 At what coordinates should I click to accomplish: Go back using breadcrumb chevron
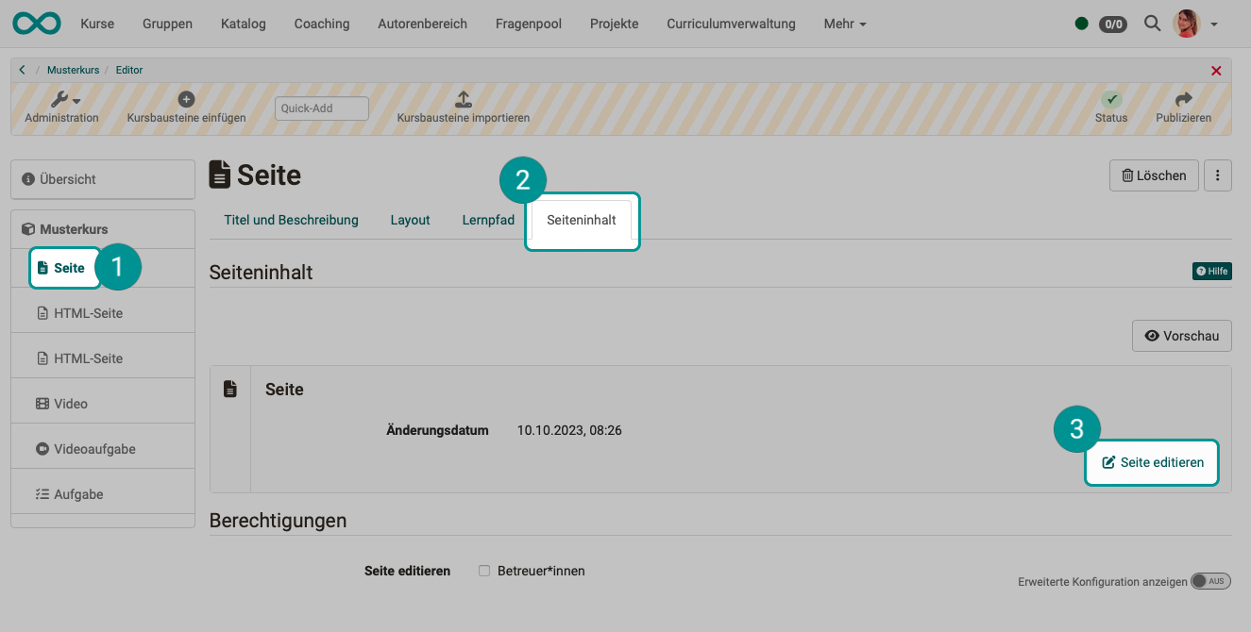click(23, 70)
